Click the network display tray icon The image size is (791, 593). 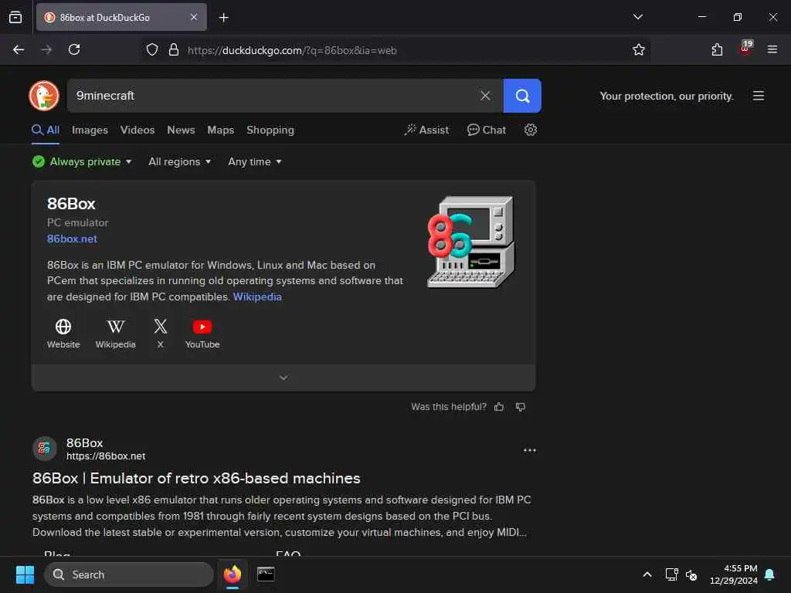671,574
